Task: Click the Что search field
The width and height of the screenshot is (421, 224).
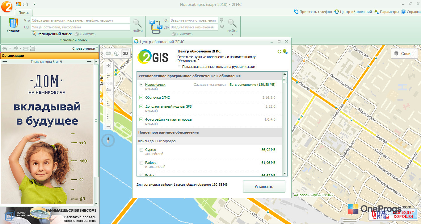Action: click(80, 20)
